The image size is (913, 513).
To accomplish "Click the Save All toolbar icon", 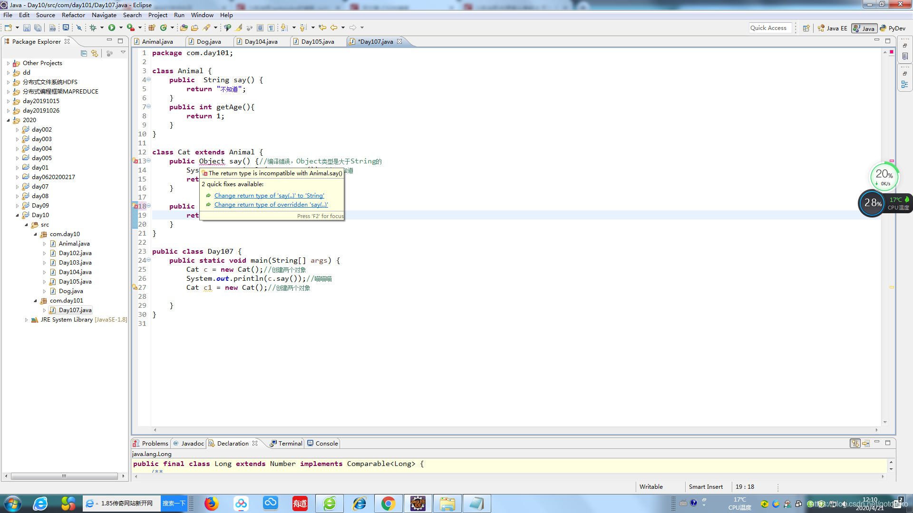I will coord(38,28).
